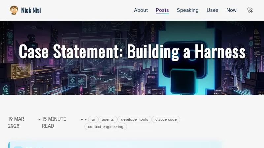
Task: Navigate to the Uses page
Action: tap(212, 10)
